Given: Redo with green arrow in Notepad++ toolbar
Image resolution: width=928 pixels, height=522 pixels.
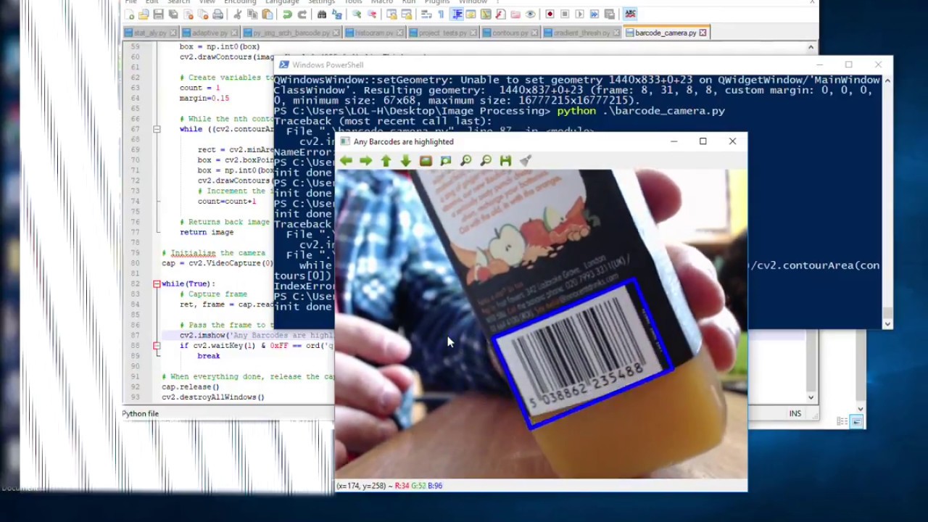Looking at the screenshot, I should 302,14.
